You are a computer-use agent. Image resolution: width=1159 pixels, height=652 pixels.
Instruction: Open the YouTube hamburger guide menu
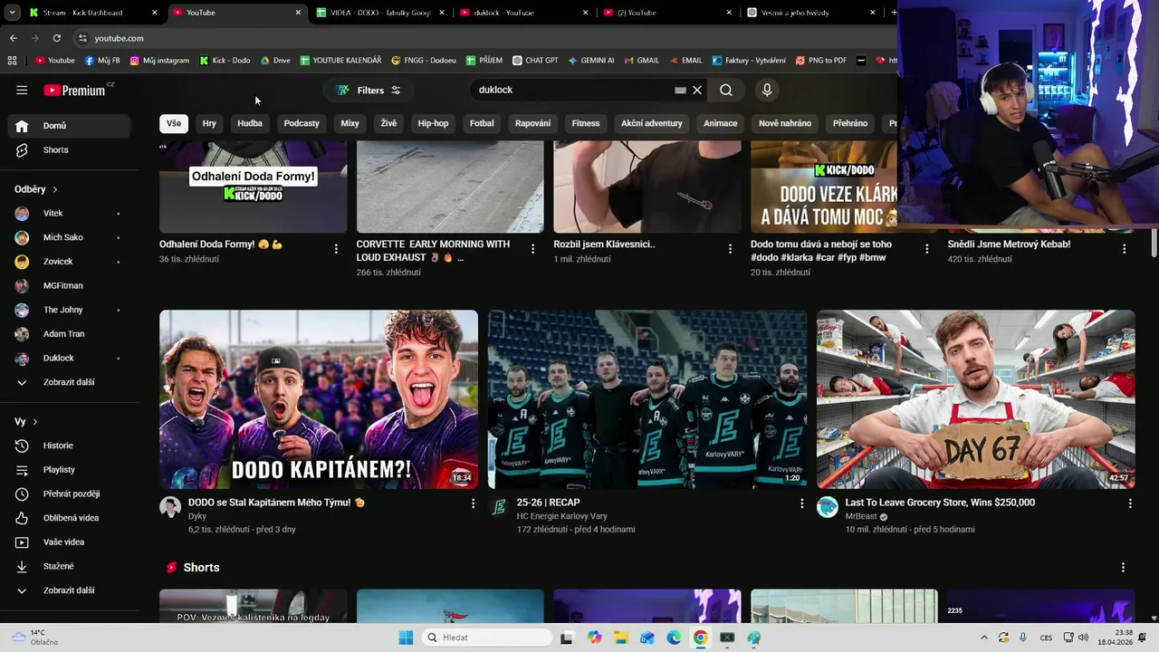point(22,90)
